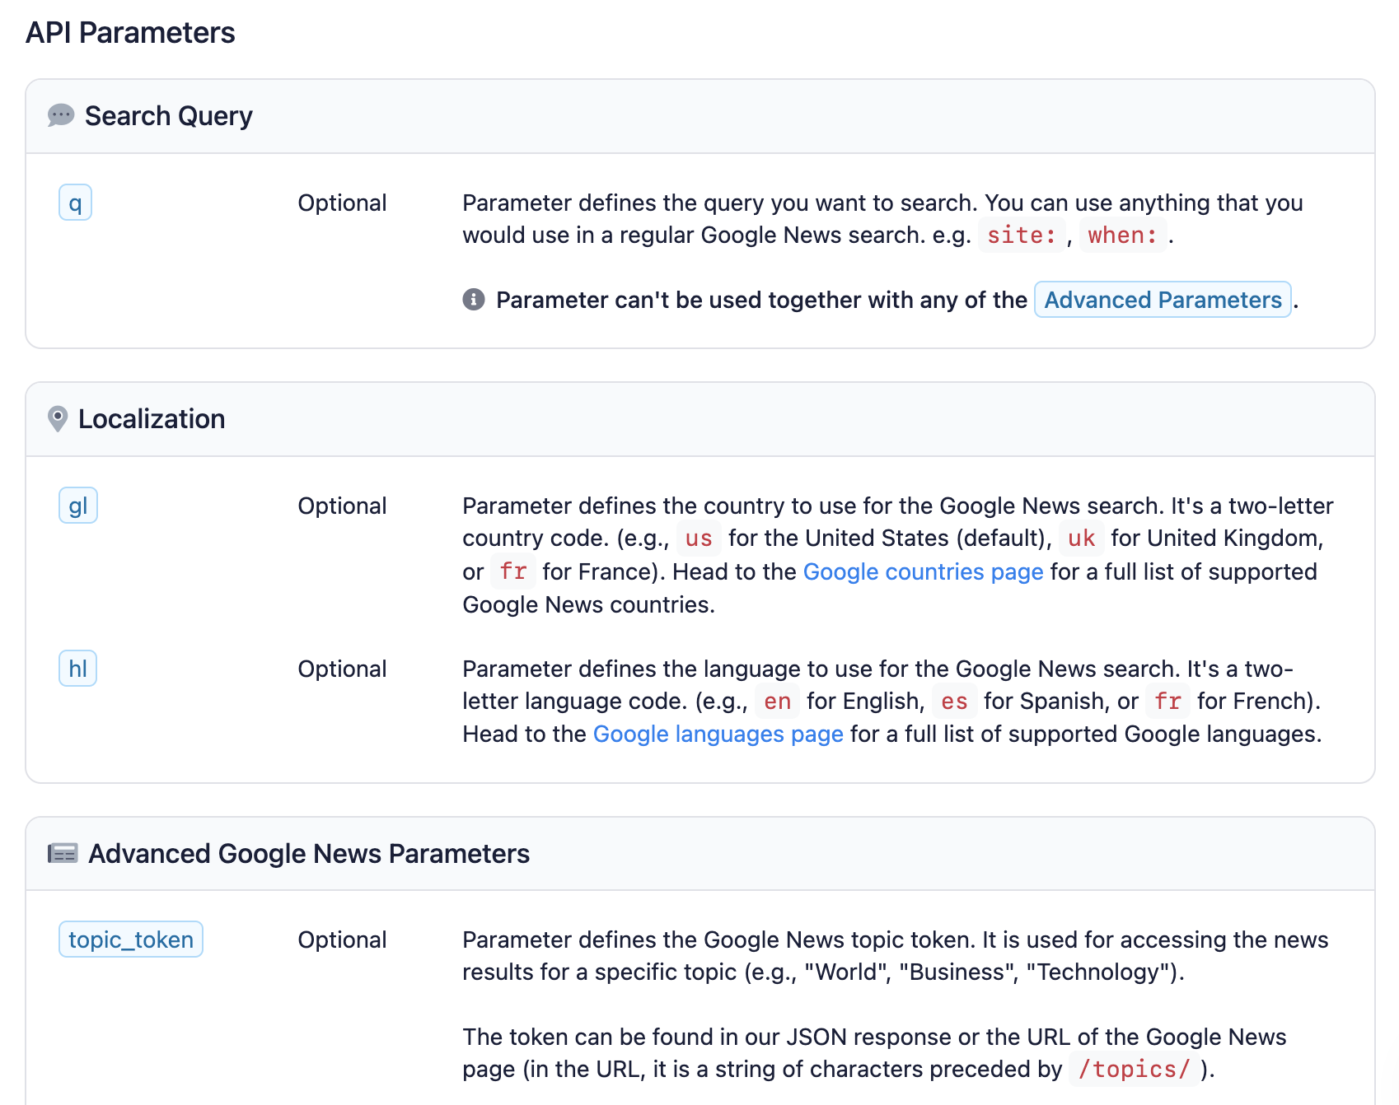Open the Google countries page link

[x=923, y=571]
